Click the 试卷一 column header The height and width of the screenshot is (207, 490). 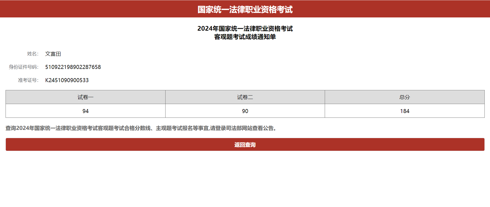click(86, 97)
